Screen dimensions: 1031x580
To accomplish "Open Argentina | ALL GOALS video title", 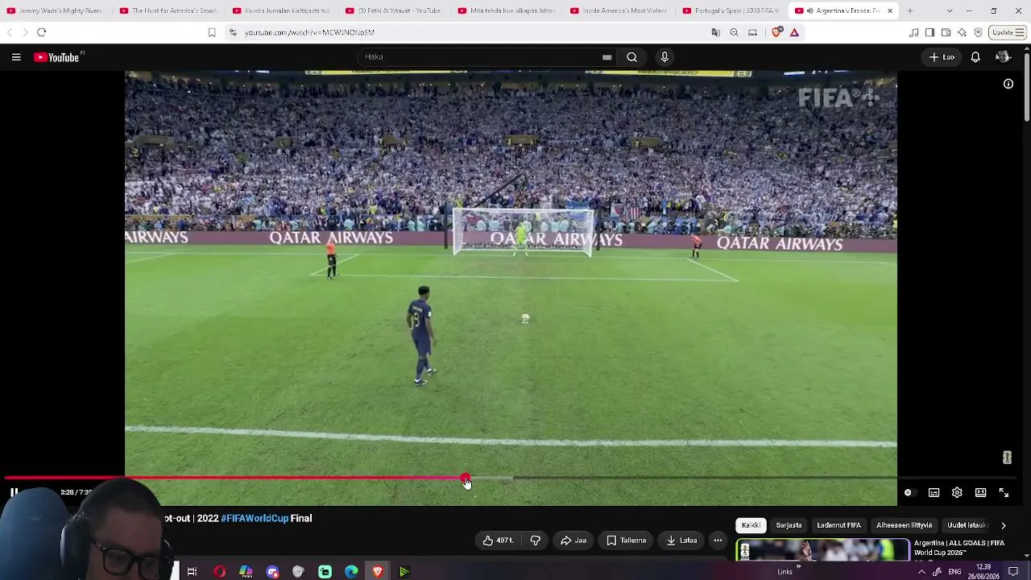I will point(959,548).
